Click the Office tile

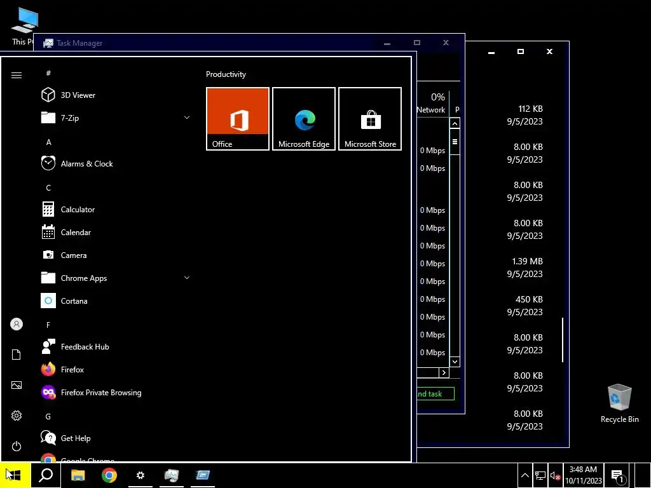pyautogui.click(x=238, y=119)
